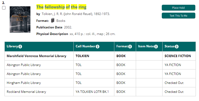
Task: Sort results by Status arrow icon
Action: 177,47
